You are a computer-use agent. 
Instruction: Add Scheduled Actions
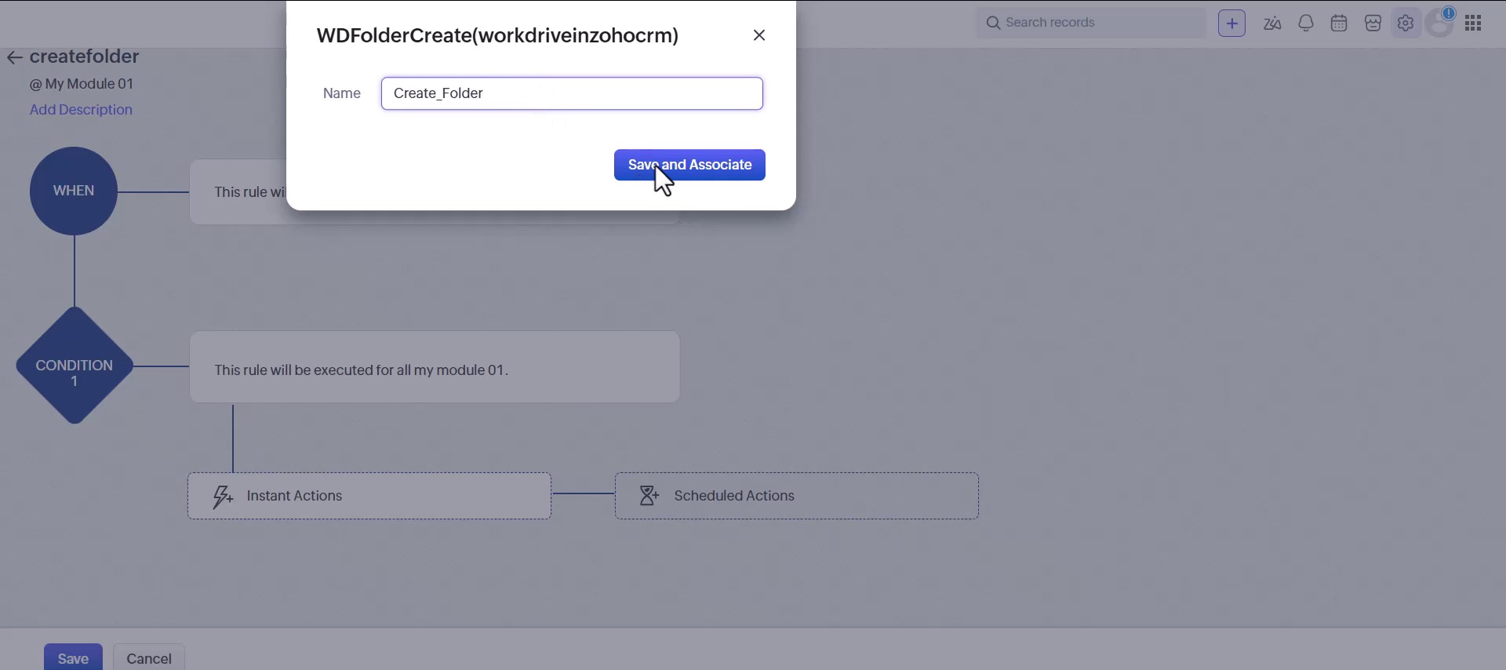pyautogui.click(x=797, y=497)
